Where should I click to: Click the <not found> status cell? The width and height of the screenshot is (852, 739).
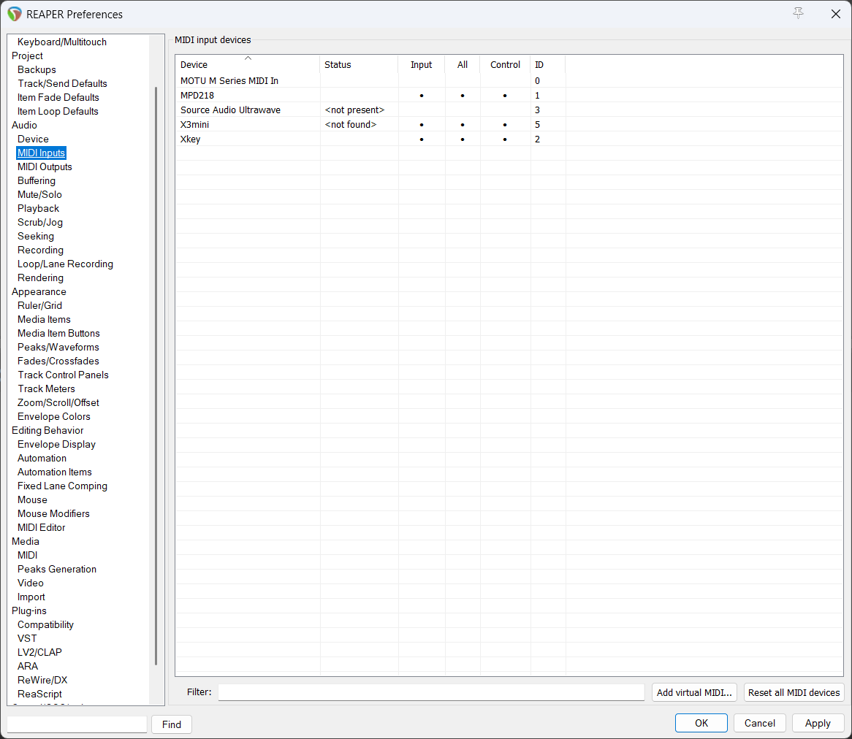(x=351, y=125)
